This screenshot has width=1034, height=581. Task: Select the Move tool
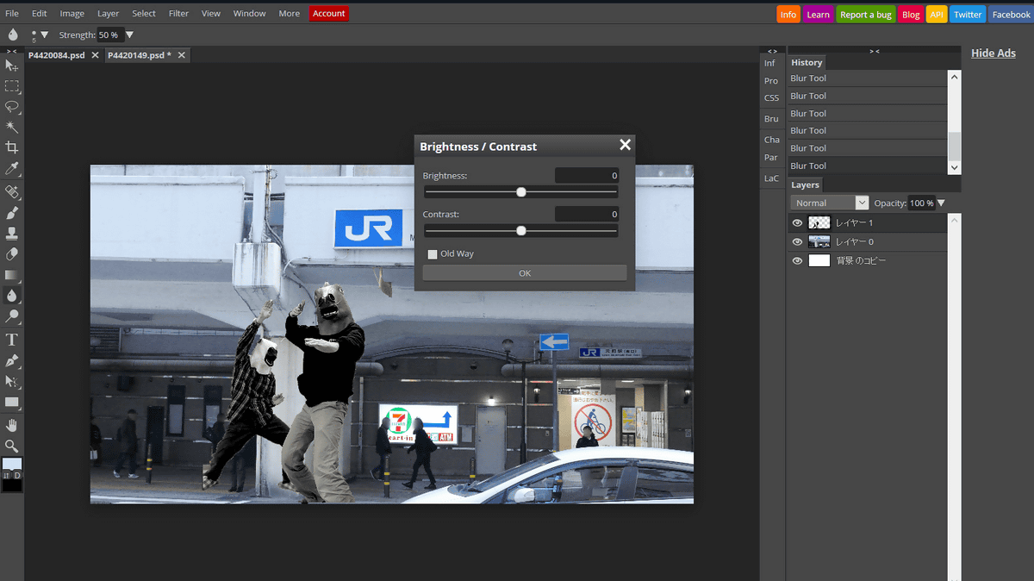click(12, 66)
